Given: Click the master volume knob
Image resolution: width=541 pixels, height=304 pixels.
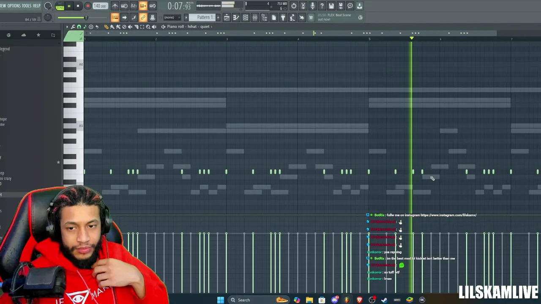Looking at the screenshot, I should [x=48, y=6].
